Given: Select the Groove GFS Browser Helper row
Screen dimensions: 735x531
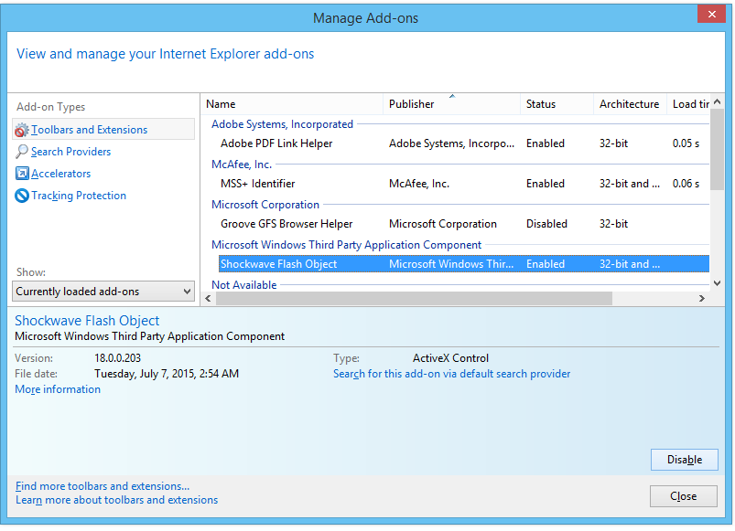Looking at the screenshot, I should pyautogui.click(x=464, y=224).
